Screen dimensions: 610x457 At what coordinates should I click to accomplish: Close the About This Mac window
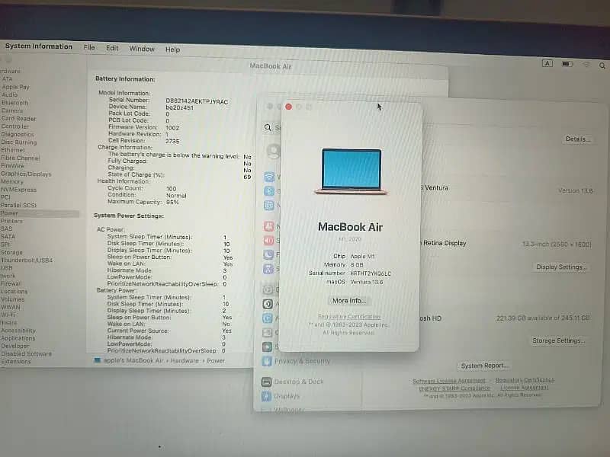point(288,107)
